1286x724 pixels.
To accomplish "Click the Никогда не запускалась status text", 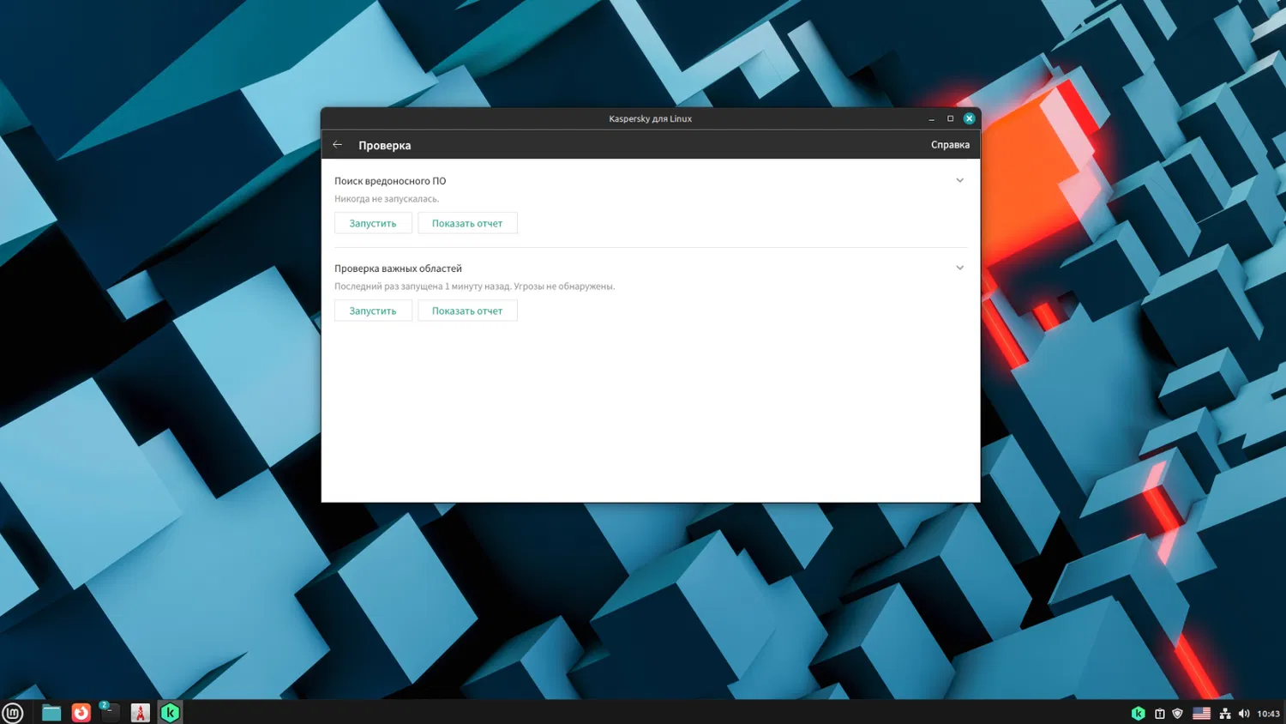I will (x=387, y=199).
